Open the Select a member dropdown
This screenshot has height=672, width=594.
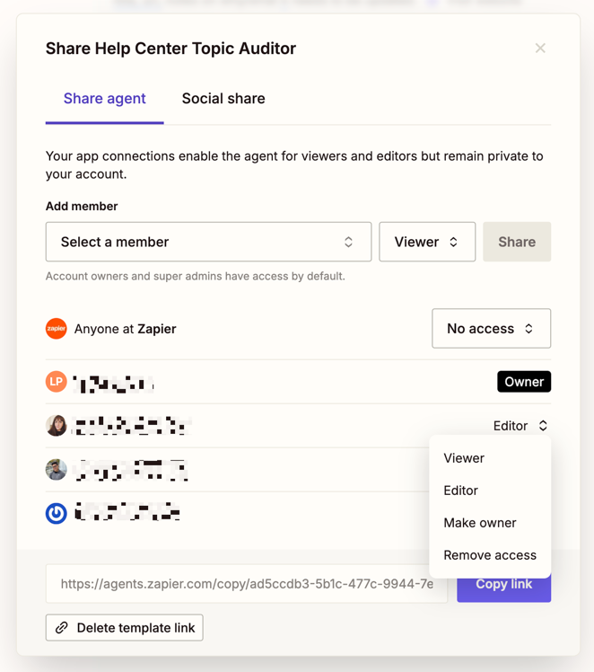tap(208, 243)
